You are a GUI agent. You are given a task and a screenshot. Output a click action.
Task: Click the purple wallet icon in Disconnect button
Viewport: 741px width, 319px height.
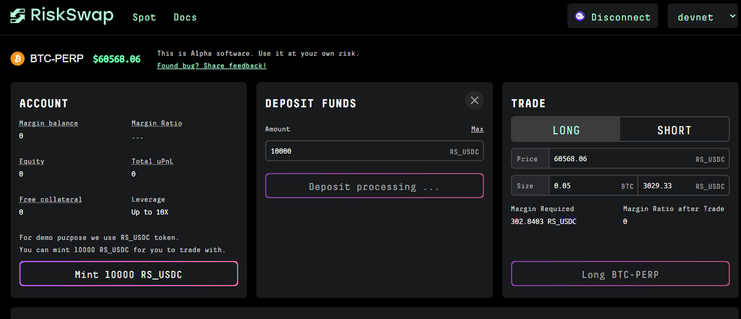point(580,17)
